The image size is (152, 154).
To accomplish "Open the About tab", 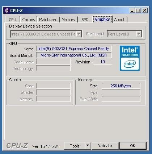I will (x=119, y=20).
